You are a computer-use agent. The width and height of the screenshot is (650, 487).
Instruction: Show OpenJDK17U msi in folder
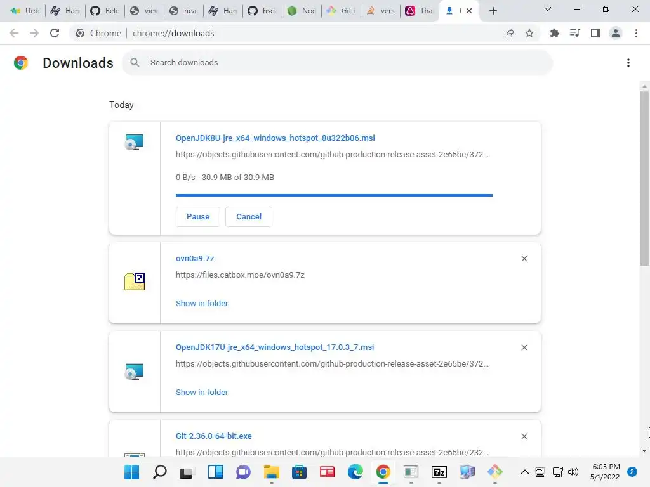(201, 392)
